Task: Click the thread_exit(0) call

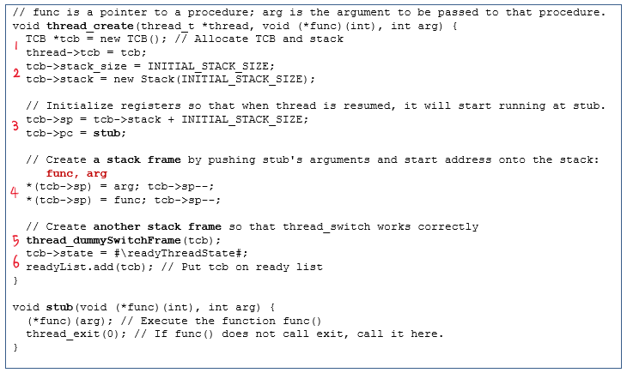Action: [x=71, y=334]
